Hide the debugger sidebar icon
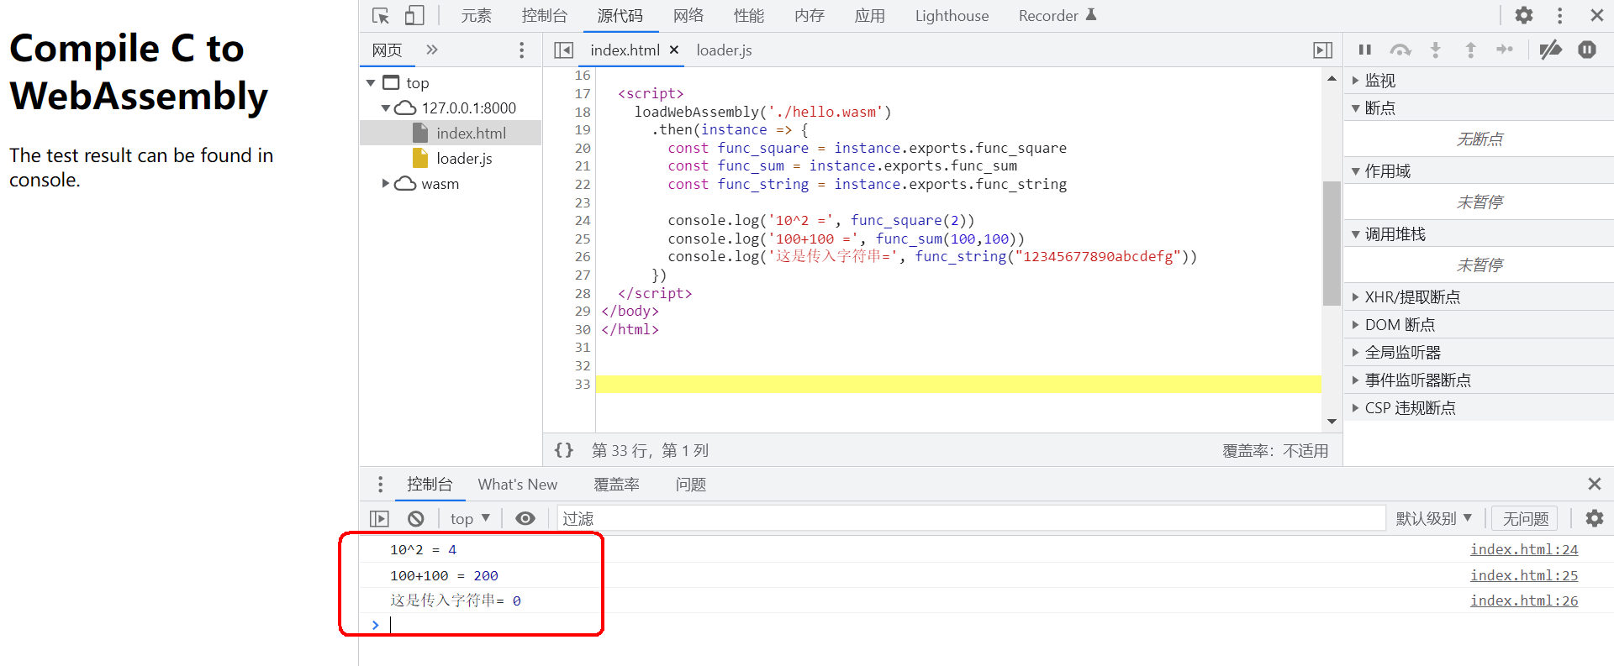The width and height of the screenshot is (1614, 666). click(x=1323, y=50)
